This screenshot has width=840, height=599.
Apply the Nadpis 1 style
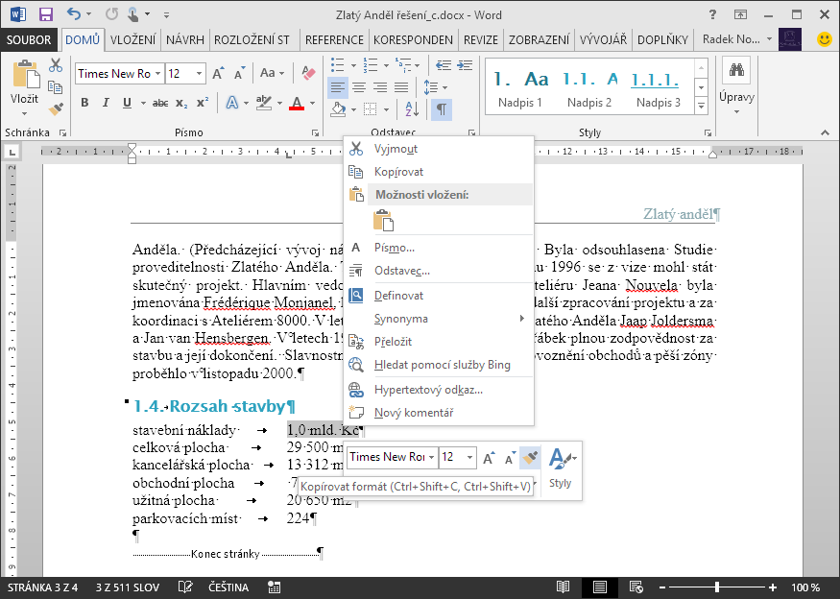520,88
